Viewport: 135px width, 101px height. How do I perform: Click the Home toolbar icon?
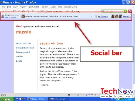tap(23, 11)
